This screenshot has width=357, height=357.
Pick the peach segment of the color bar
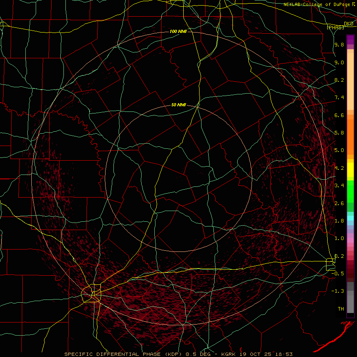click(350, 81)
